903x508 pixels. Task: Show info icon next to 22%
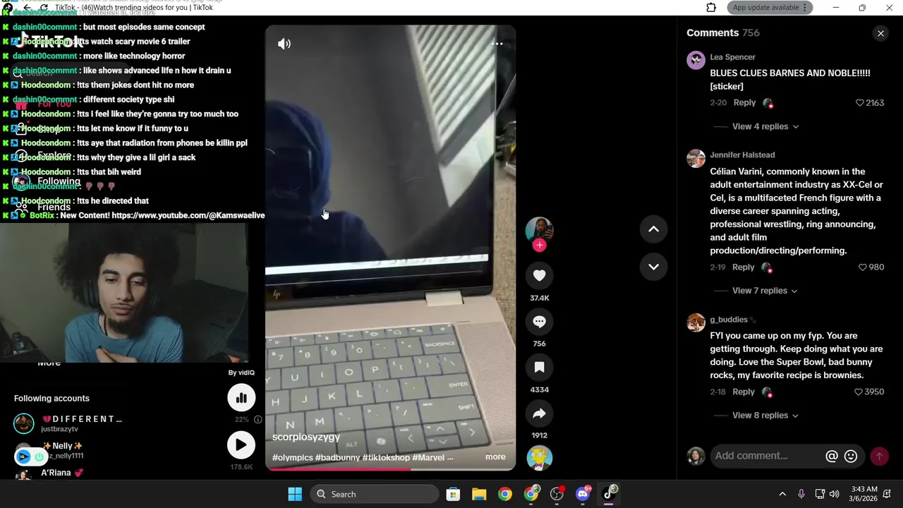pyautogui.click(x=258, y=420)
